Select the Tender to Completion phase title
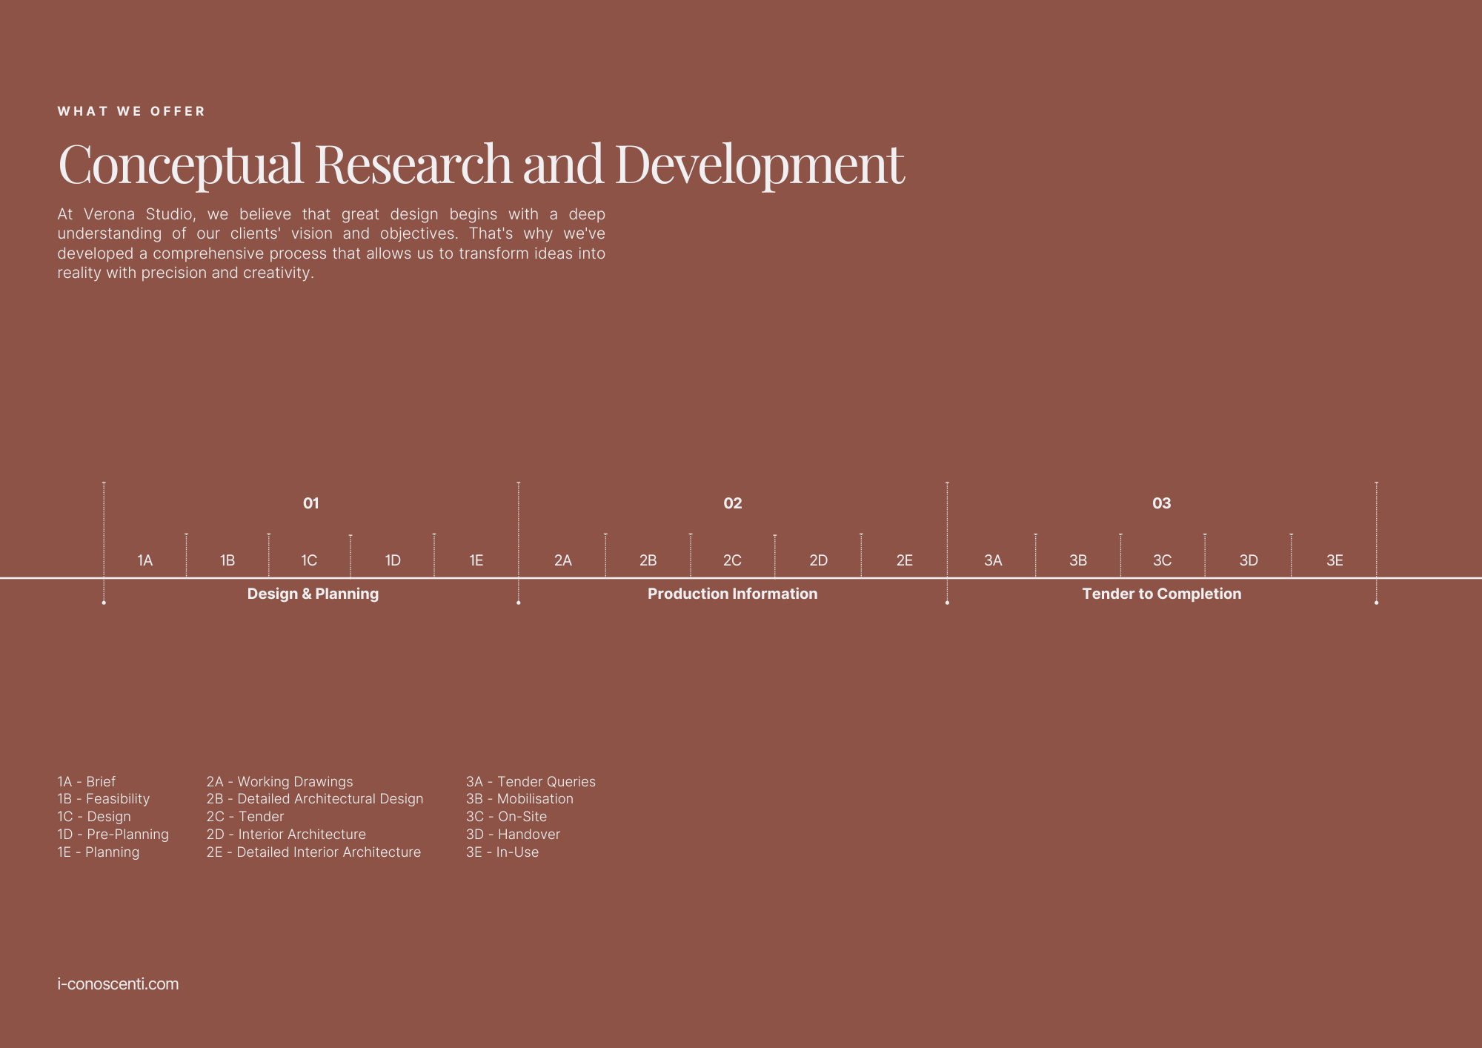The height and width of the screenshot is (1048, 1482). pos(1161,594)
